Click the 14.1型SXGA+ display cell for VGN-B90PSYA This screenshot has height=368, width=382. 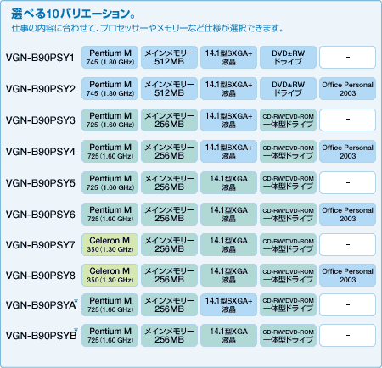[x=228, y=304]
